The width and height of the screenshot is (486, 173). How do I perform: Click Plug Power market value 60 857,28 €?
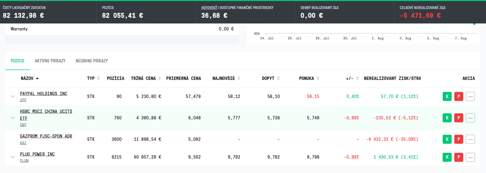point(147,157)
